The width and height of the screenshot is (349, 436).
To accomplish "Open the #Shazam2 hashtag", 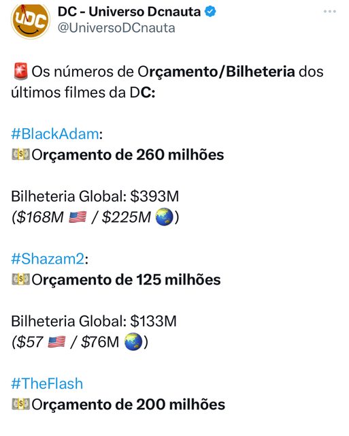I will [x=48, y=259].
